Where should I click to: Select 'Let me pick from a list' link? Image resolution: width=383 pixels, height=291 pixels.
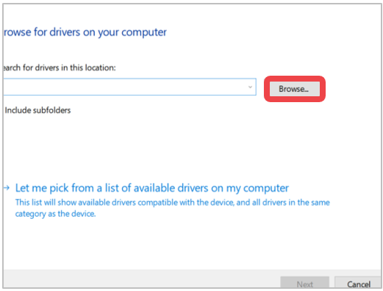coord(152,188)
